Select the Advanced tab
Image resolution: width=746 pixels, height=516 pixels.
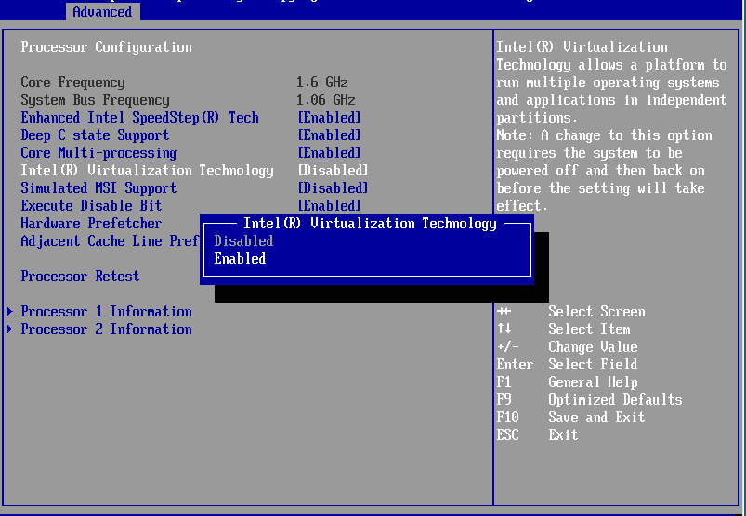[x=102, y=11]
